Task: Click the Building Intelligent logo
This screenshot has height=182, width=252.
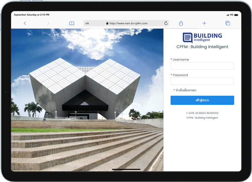Action: coord(202,37)
